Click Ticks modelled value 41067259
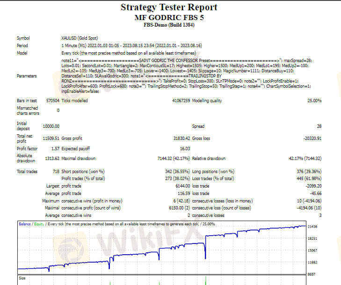 coord(181,101)
